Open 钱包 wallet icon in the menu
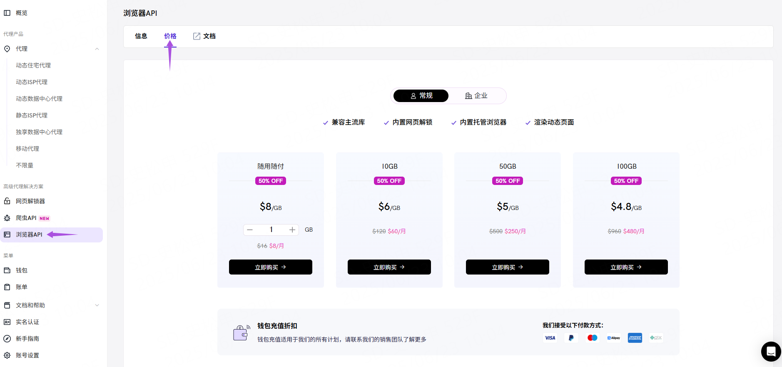Viewport: 782px width, 367px height. point(7,270)
